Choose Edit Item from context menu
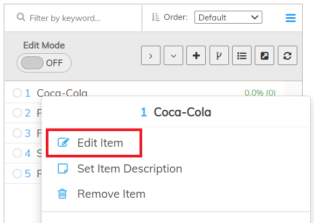The image size is (314, 223). (94, 143)
